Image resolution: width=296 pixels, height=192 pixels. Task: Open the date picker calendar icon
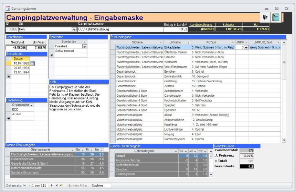pos(32,63)
